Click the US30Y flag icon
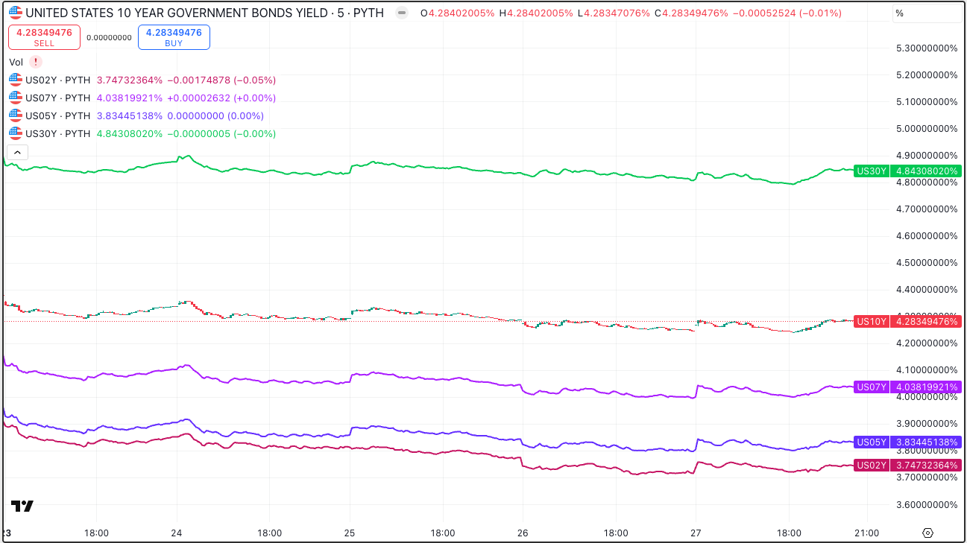The width and height of the screenshot is (967, 543). tap(15, 133)
